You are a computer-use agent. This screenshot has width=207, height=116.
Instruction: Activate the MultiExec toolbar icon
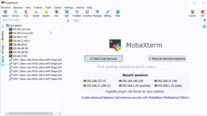(x=77, y=14)
